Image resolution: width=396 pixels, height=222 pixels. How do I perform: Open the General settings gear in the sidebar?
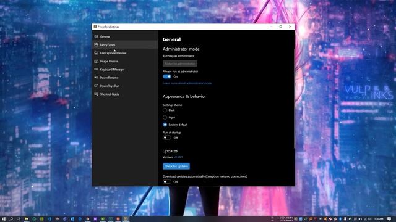96,36
